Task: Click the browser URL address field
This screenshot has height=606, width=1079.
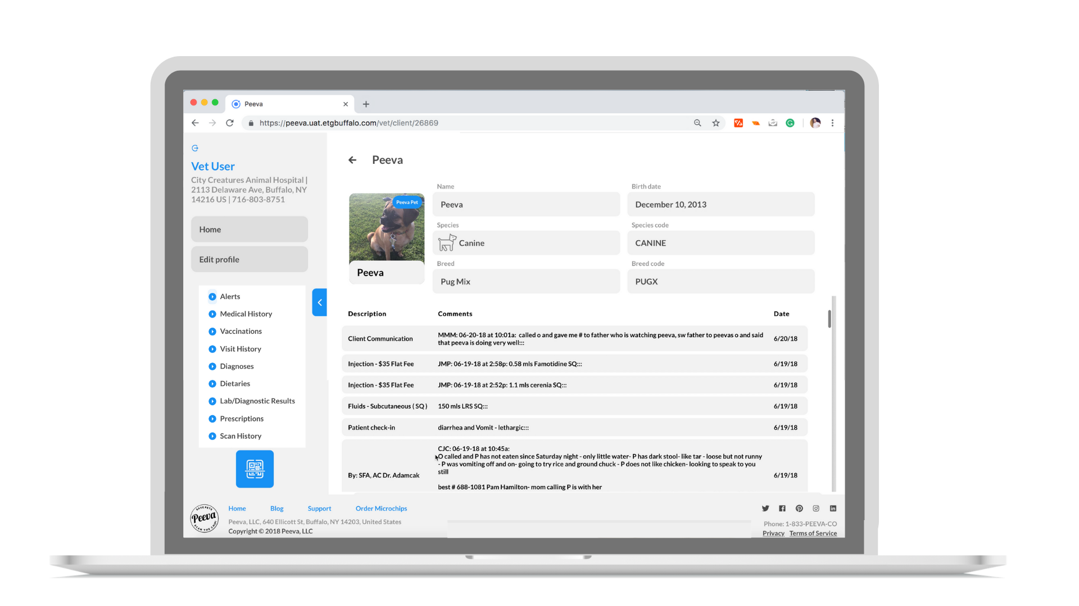Action: click(x=466, y=123)
